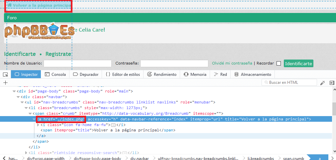336x160 pixels.
Task: Click the eyedropper color picker icon
Action: tap(322, 83)
